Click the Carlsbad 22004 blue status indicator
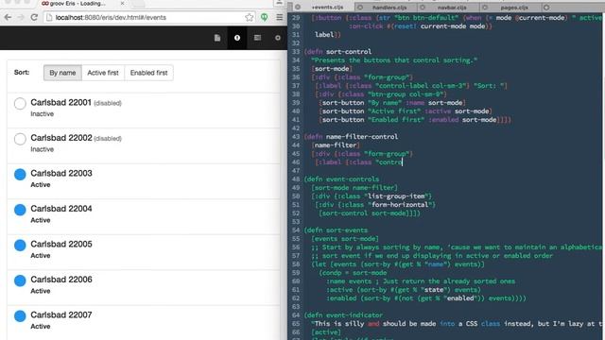Screen dimensions: 605x340 click(x=20, y=210)
